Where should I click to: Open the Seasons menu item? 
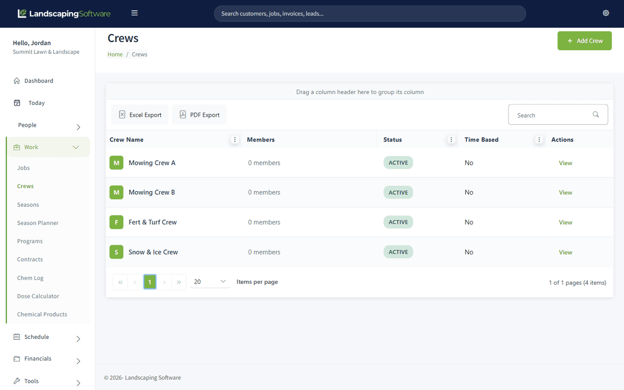(28, 205)
